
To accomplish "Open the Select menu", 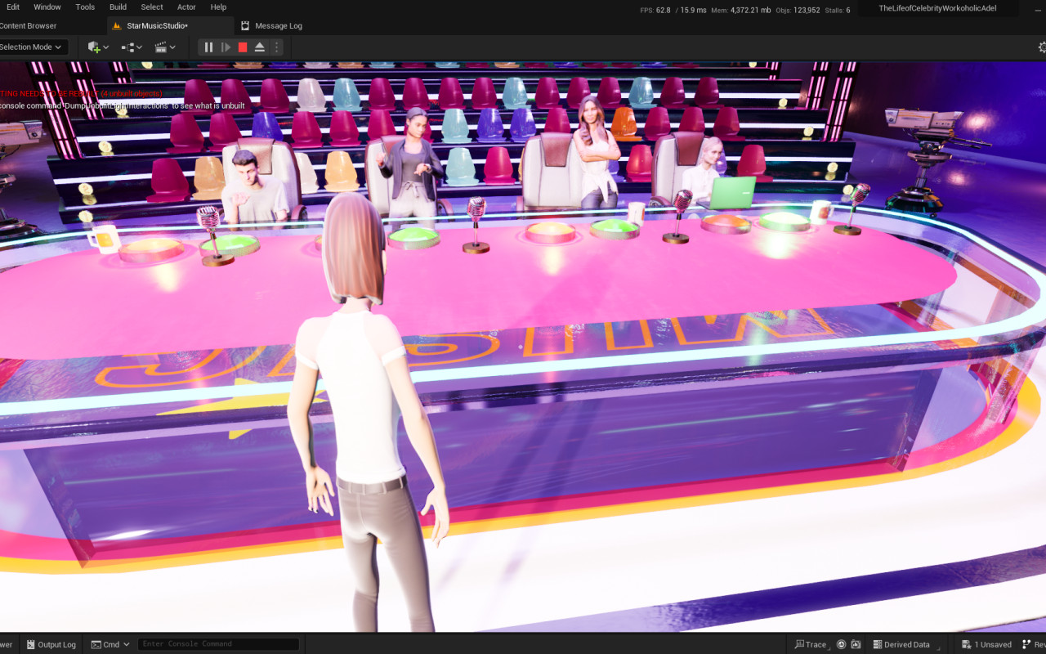I will point(152,7).
